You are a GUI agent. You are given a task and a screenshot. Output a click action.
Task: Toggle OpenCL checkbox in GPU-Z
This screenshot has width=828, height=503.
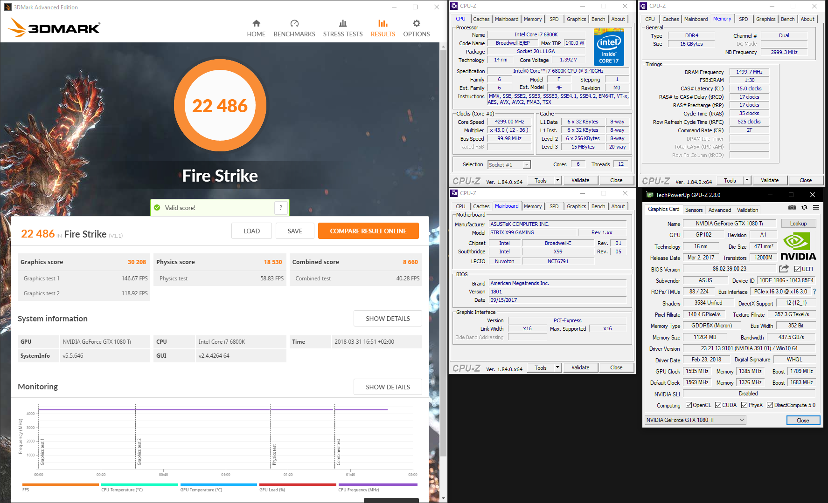tap(689, 405)
